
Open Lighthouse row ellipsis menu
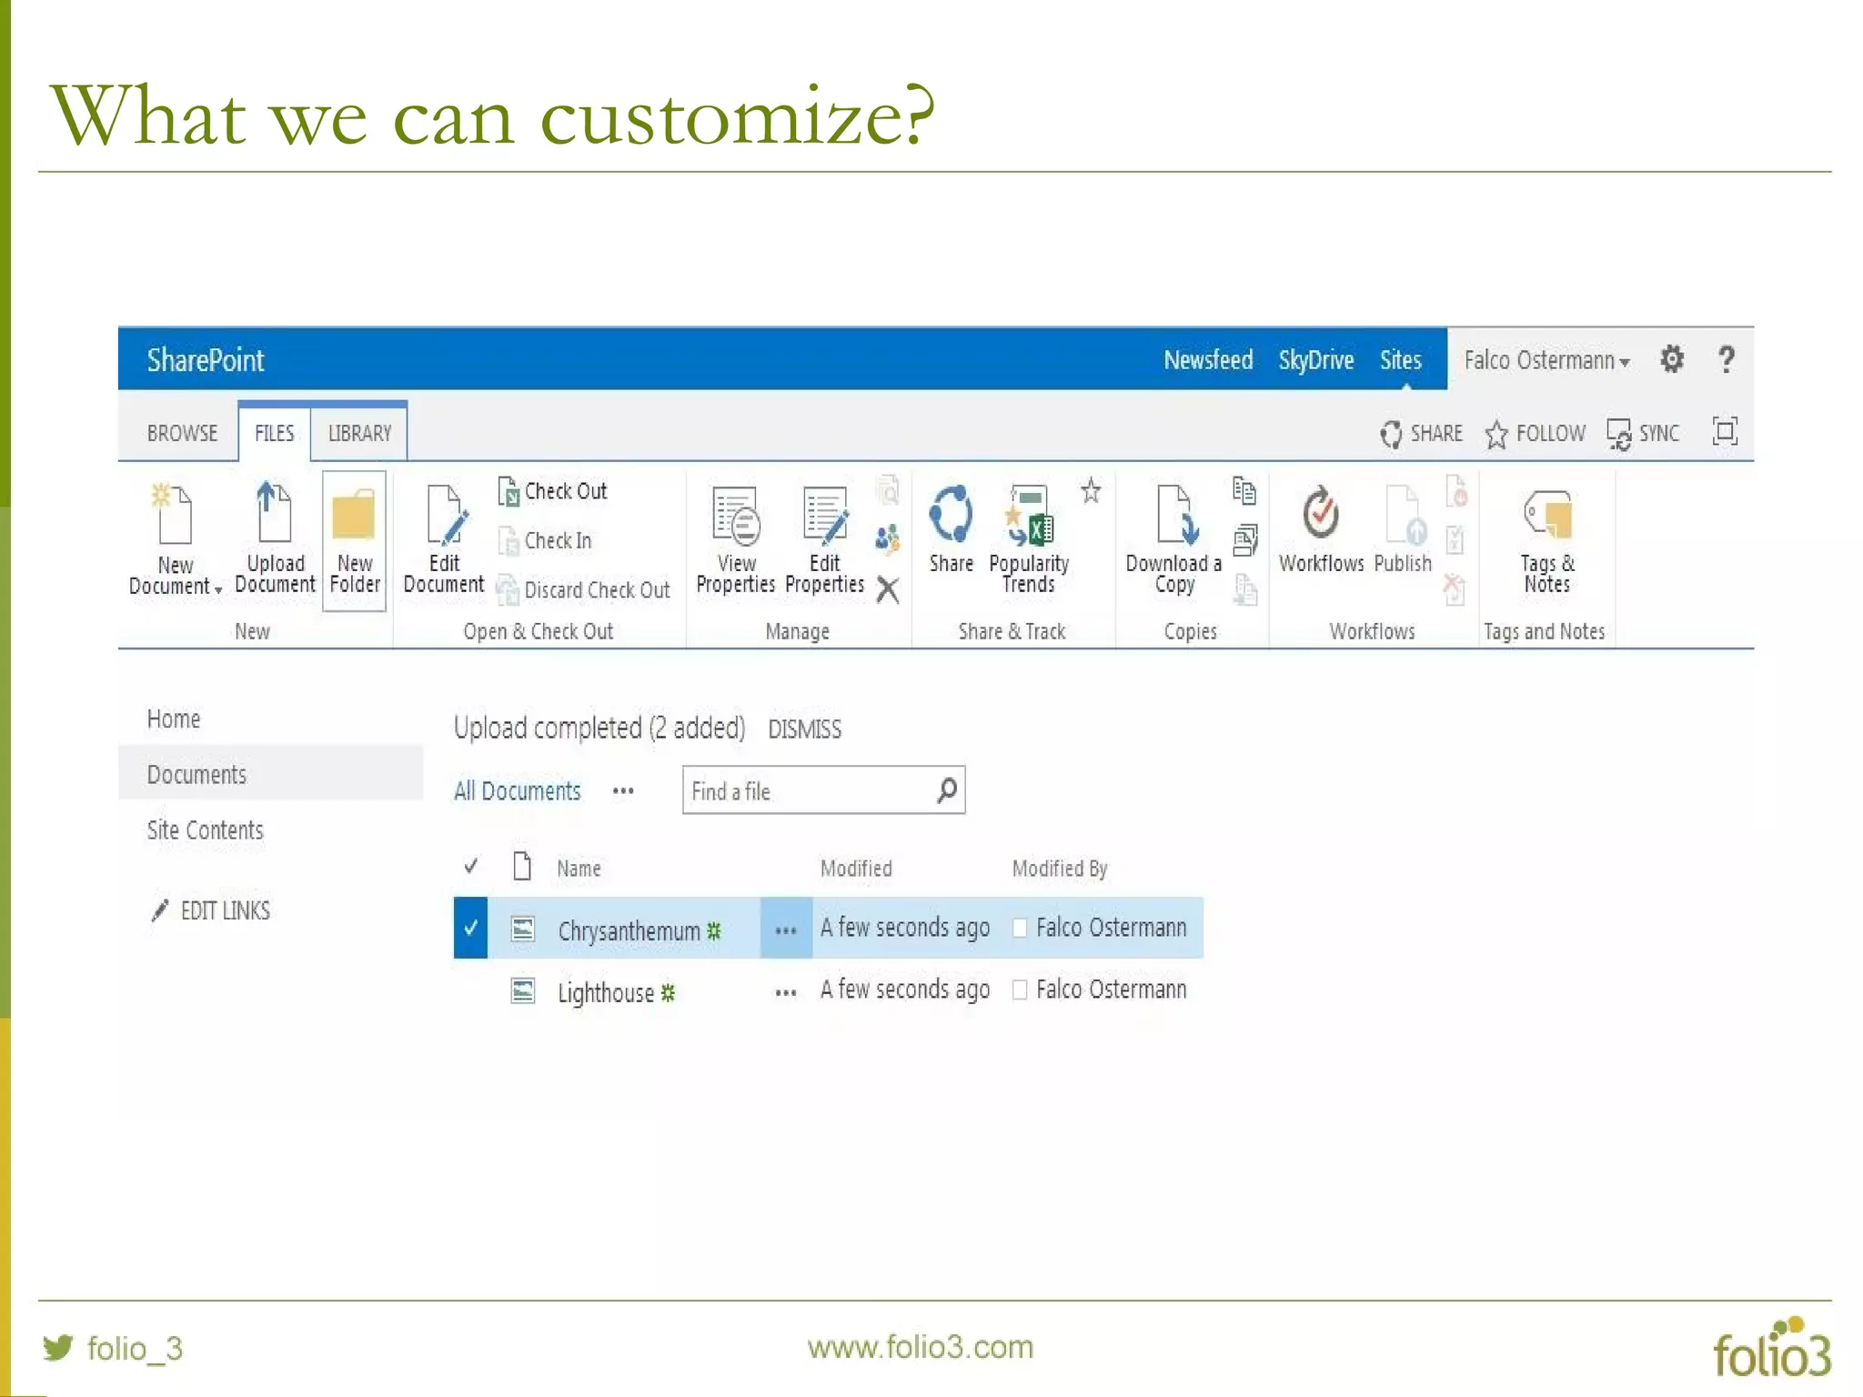pos(786,992)
